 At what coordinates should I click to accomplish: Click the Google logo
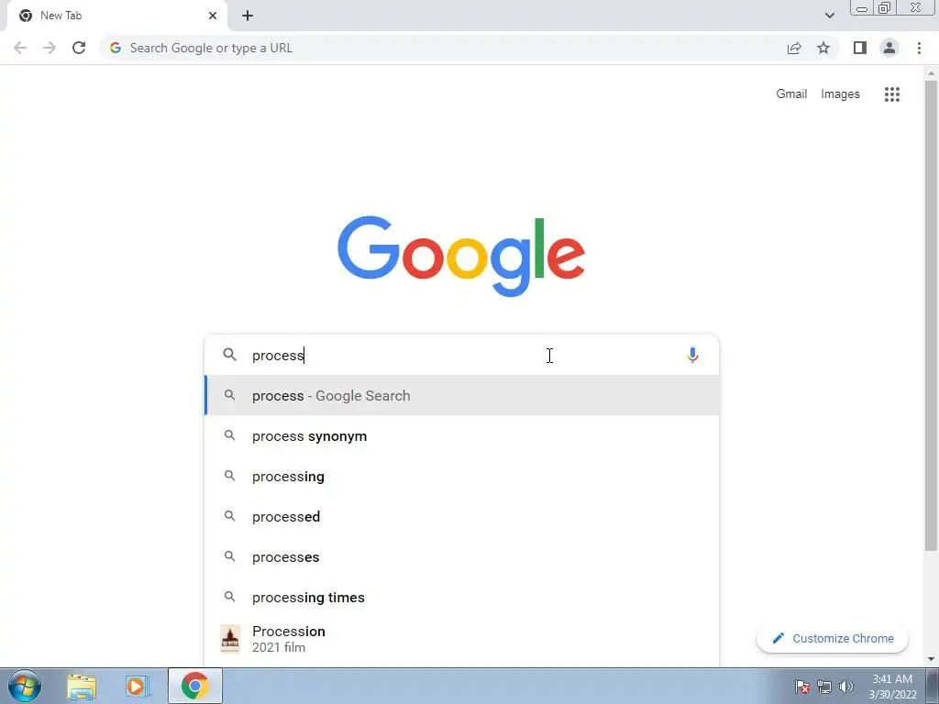(461, 257)
